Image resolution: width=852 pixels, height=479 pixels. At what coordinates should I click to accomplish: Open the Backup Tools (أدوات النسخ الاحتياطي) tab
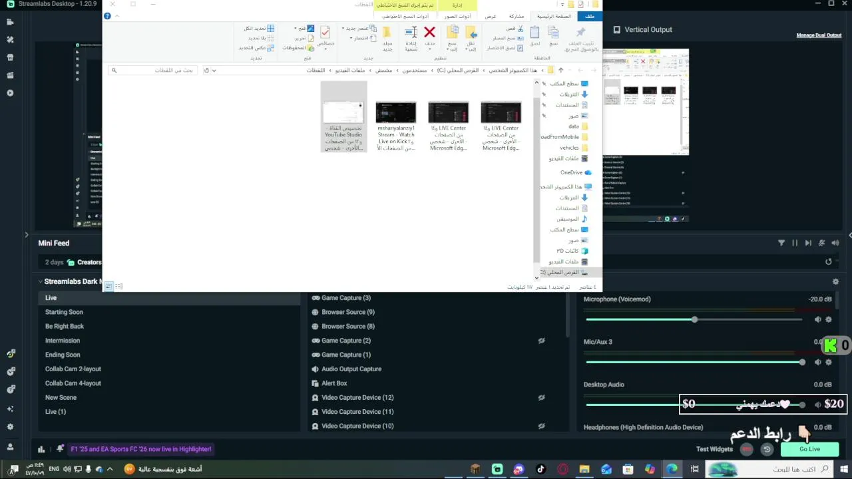pos(405,16)
